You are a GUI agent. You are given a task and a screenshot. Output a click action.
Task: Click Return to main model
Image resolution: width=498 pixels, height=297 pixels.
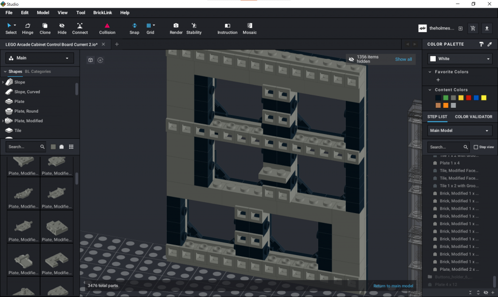[393, 286]
